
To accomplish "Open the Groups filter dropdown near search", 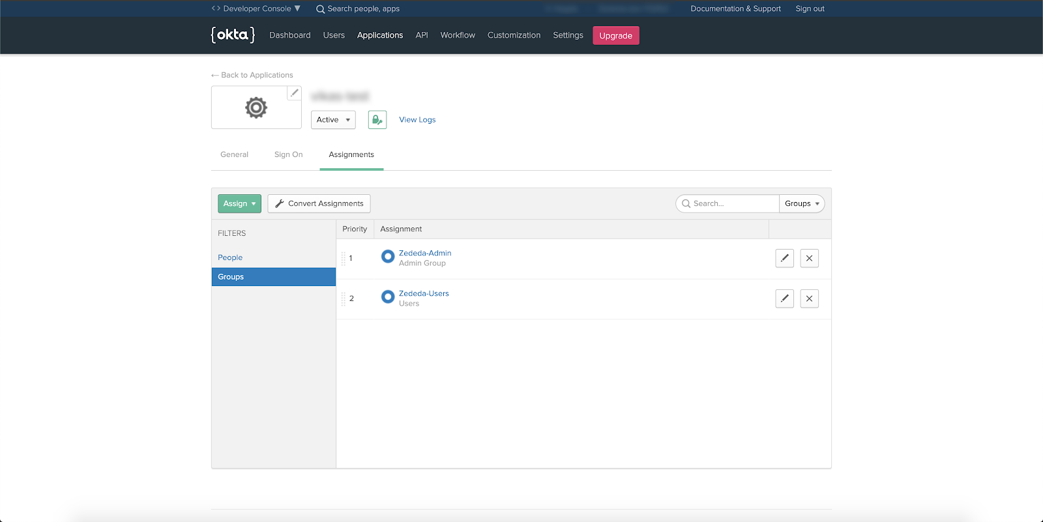I will [x=802, y=204].
